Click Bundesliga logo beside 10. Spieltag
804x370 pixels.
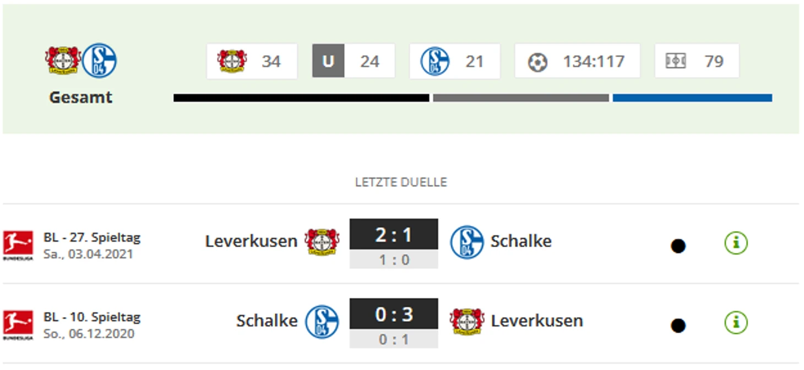coord(18,325)
